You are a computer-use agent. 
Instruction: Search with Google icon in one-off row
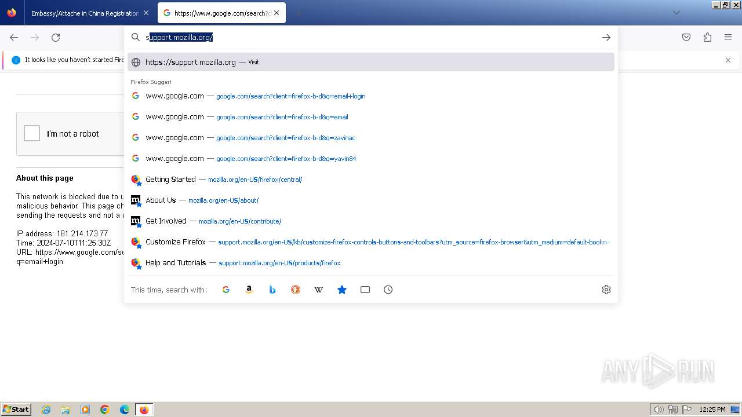coord(226,290)
